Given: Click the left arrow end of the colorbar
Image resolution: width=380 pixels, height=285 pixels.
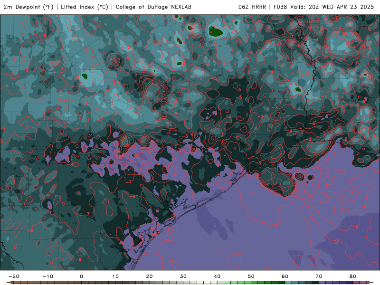Looking at the screenshot, I should pos(9,283).
